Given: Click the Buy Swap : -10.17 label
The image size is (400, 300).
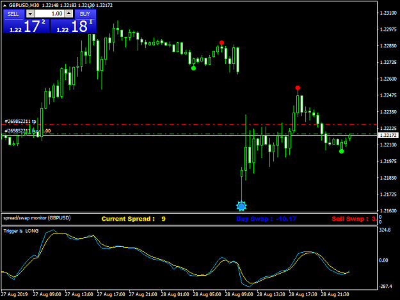Looking at the screenshot, I should click(266, 219).
